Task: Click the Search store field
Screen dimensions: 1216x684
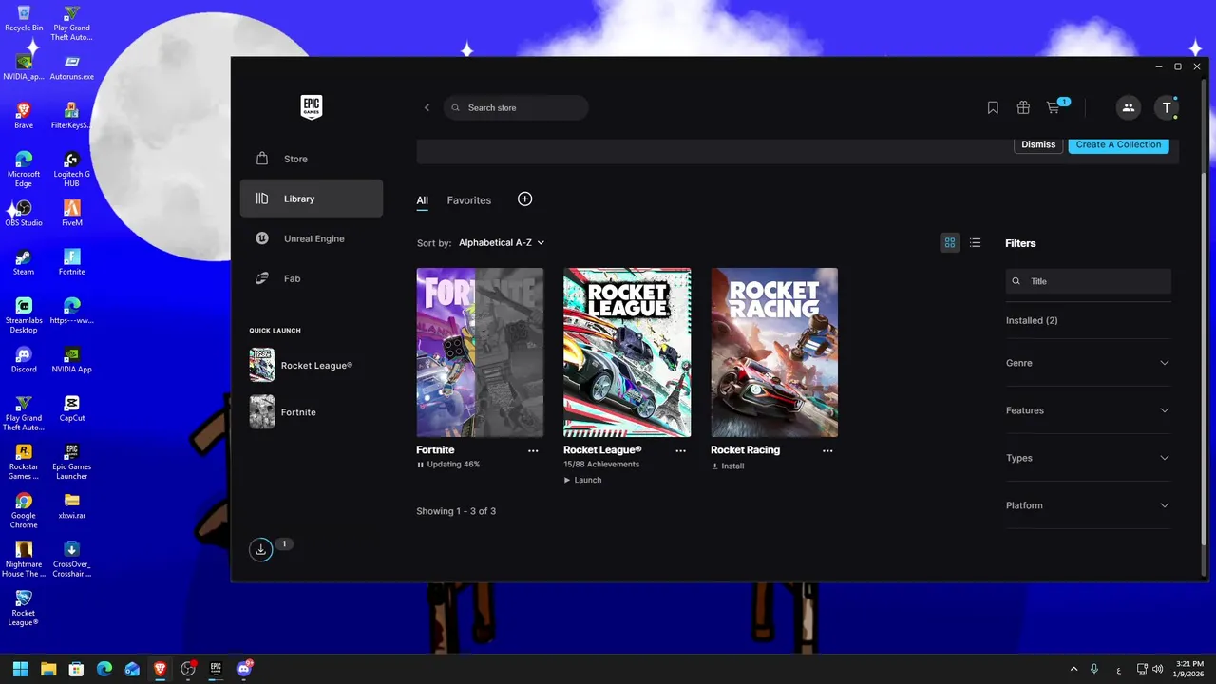Action: (x=516, y=108)
